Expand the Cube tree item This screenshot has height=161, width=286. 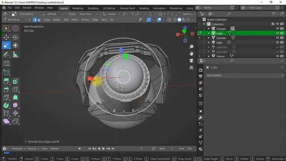pyautogui.click(x=209, y=33)
